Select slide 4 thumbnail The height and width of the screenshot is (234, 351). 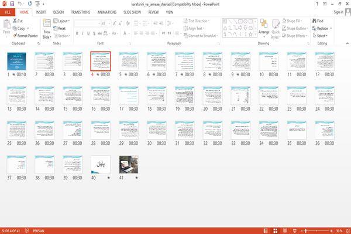101,61
